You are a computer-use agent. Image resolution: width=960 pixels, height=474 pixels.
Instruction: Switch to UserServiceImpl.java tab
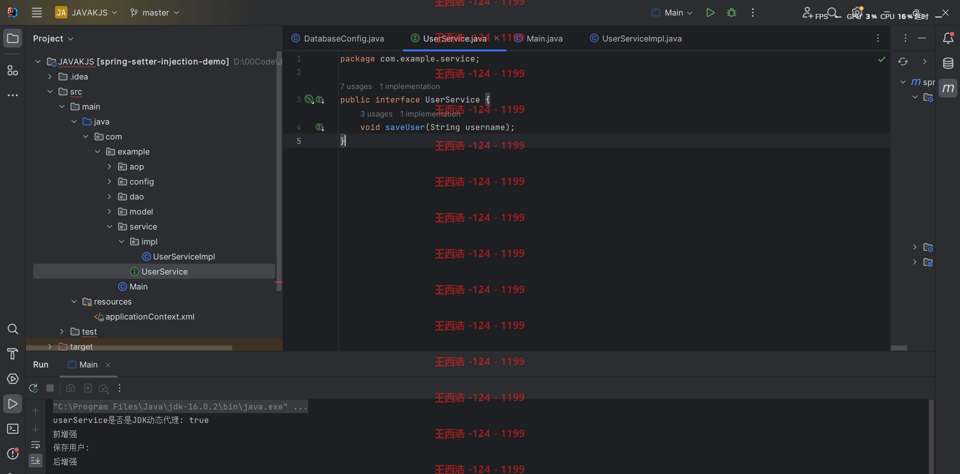(636, 38)
